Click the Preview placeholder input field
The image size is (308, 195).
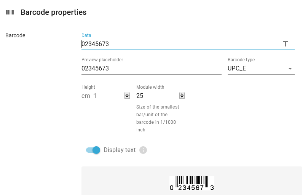coord(152,68)
